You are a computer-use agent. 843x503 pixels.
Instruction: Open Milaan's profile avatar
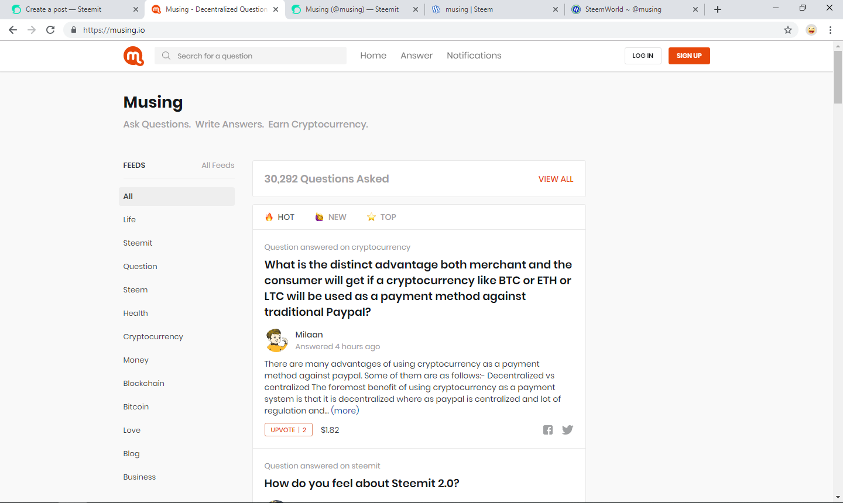tap(277, 340)
